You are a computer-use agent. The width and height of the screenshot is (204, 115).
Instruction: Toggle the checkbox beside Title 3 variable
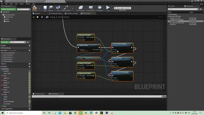click(30, 85)
